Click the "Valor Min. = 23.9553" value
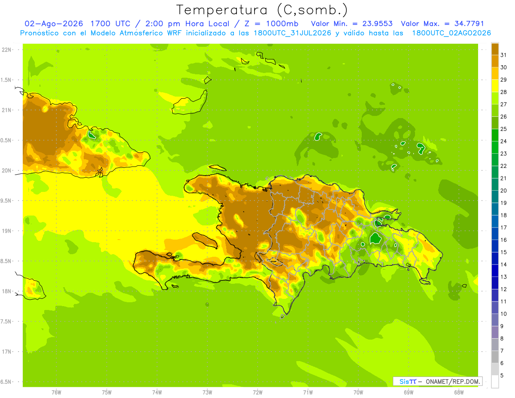This screenshot has height=398, width=515. point(352,24)
